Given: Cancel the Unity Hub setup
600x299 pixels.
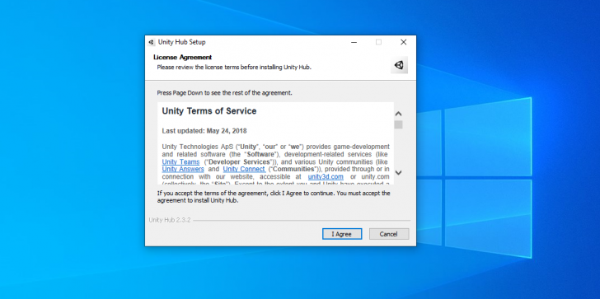Looking at the screenshot, I should 389,234.
